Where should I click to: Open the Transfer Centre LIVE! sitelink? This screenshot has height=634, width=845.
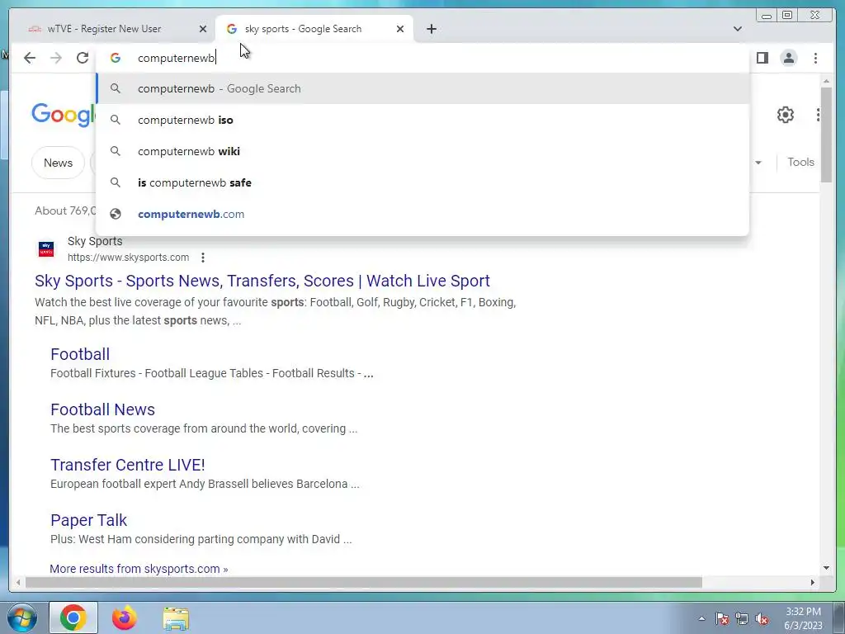pos(128,465)
